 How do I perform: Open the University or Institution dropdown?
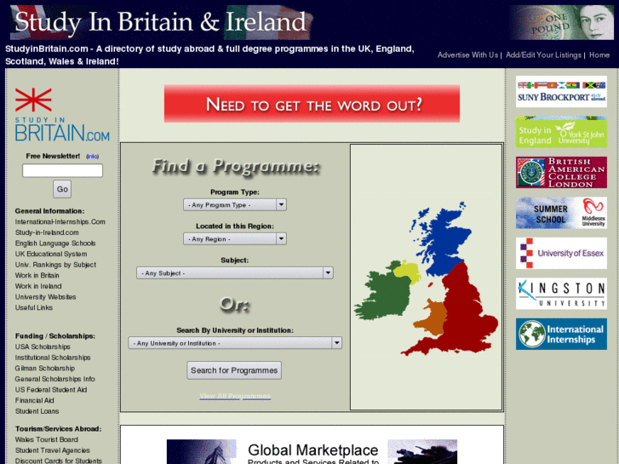pos(235,343)
